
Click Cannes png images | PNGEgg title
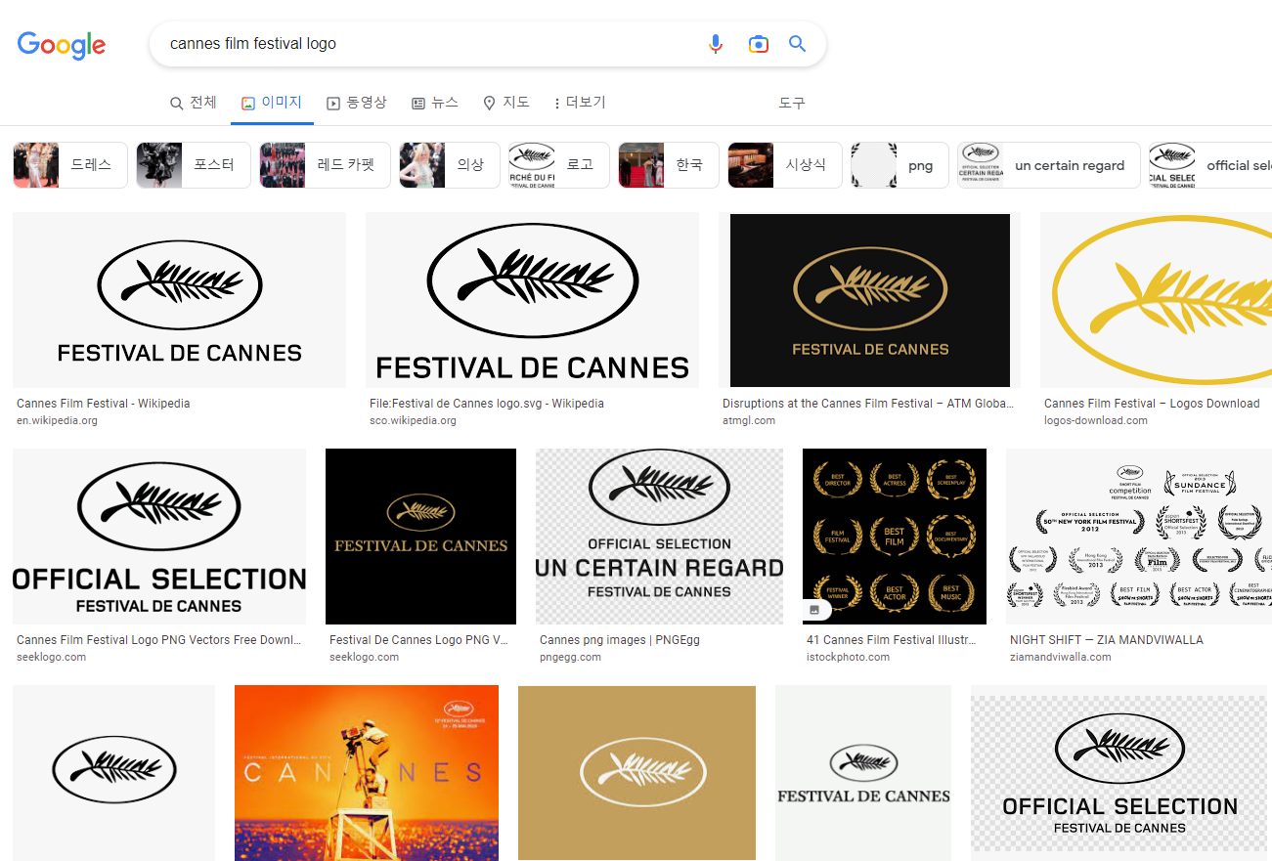pyautogui.click(x=620, y=640)
